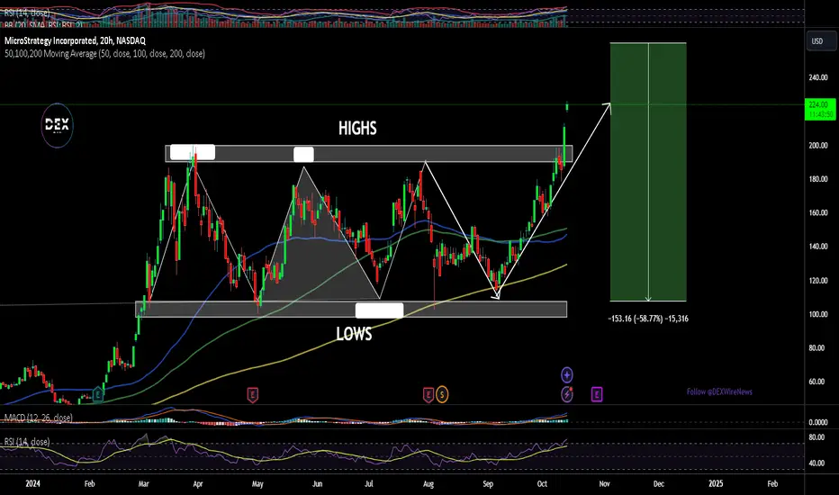839x495 pixels.
Task: Click the Oct time axis label
Action: coord(542,484)
